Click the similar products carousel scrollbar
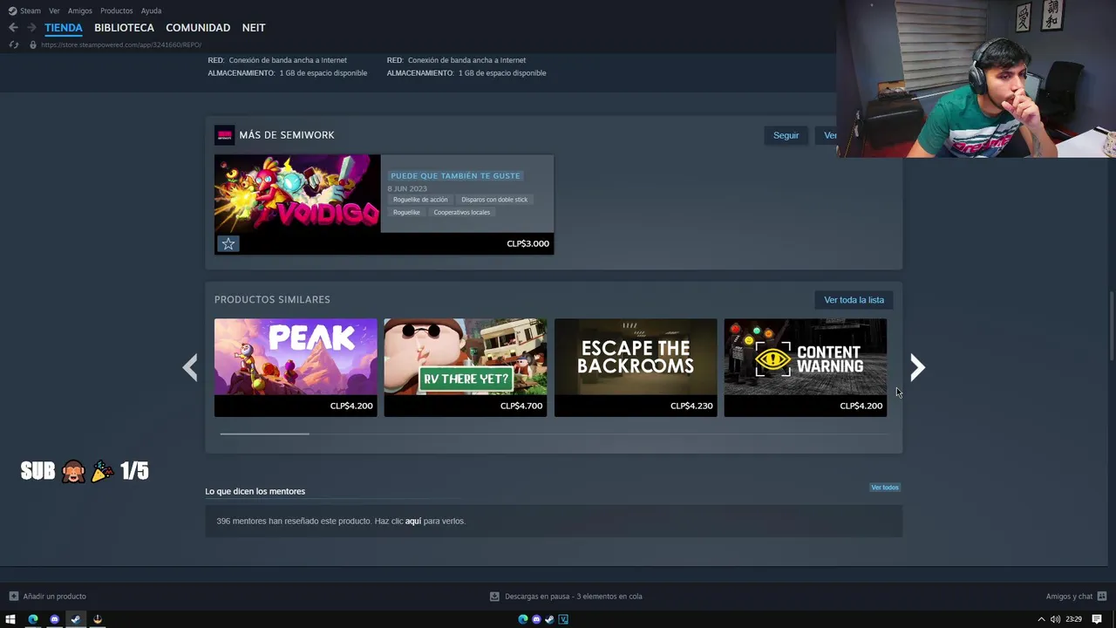Viewport: 1116px width, 628px height. click(264, 433)
